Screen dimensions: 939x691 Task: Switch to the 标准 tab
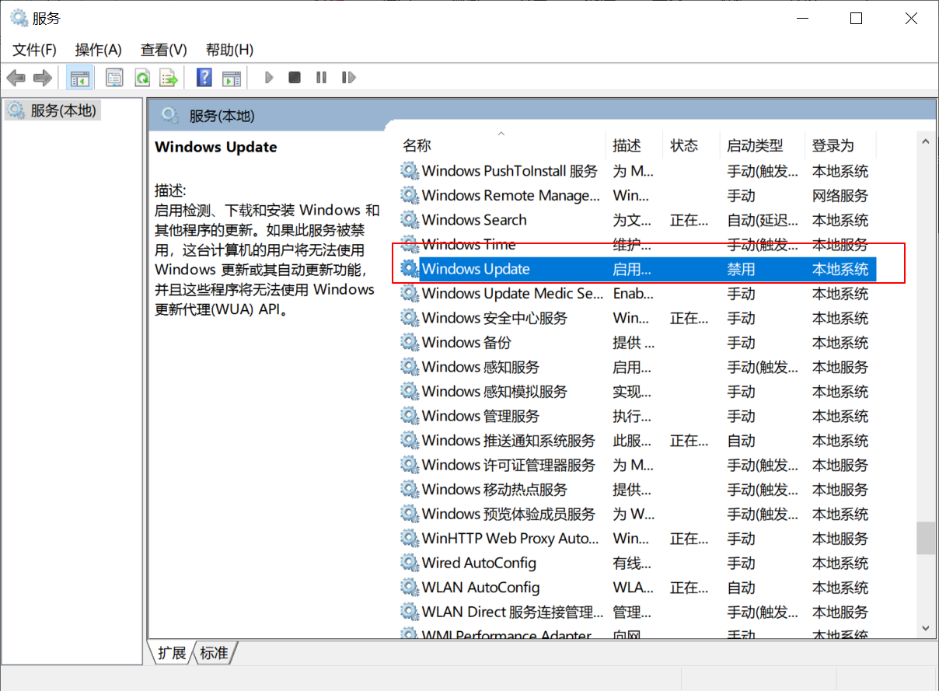coord(214,653)
